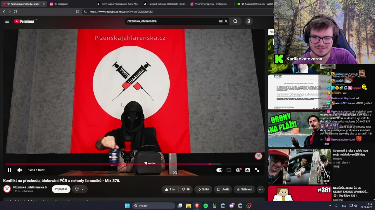Open the 'Mikeses' channel link
Screen dimensions: 375x210
coord(338,159)
